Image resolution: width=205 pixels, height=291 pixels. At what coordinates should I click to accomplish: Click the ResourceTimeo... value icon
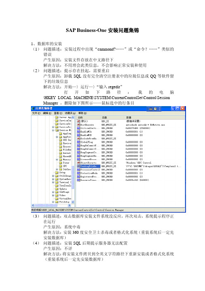click(x=79, y=180)
